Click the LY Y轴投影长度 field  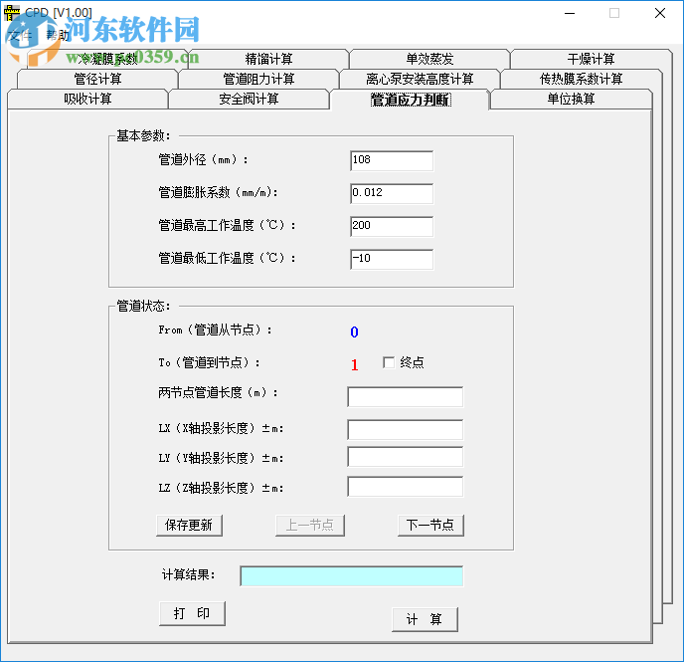[x=406, y=457]
